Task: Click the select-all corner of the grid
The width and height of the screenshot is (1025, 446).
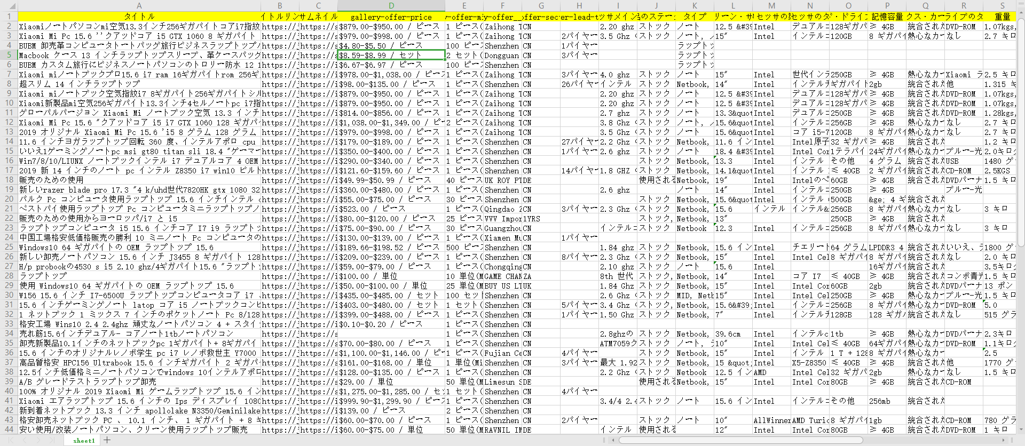Action: pyautogui.click(x=9, y=6)
